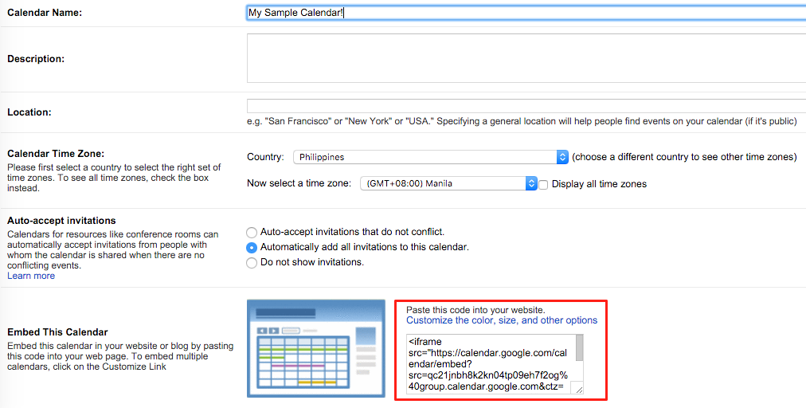Focus the Location input field

pos(526,106)
